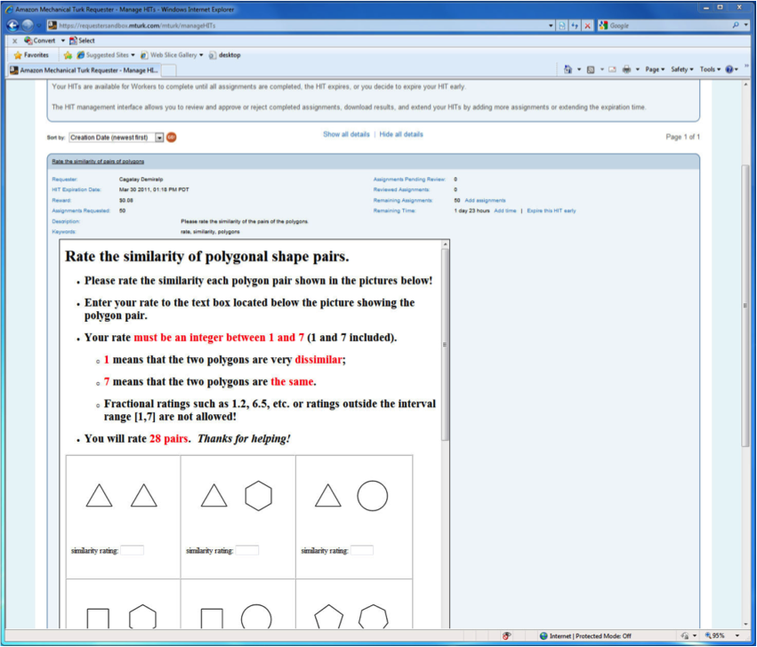The image size is (757, 647).
Task: Open the Safety menu
Action: tap(681, 69)
